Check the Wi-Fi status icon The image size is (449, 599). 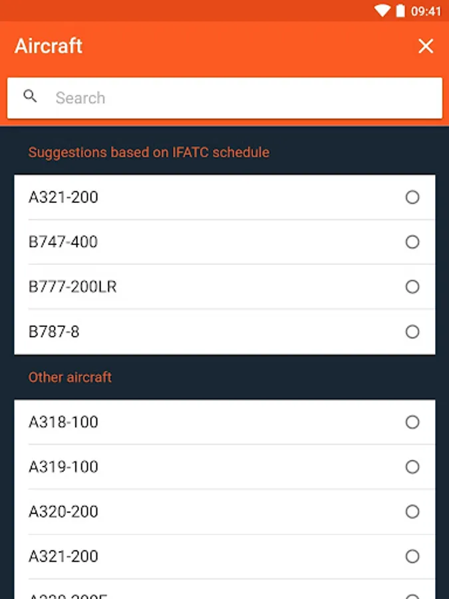(x=382, y=11)
